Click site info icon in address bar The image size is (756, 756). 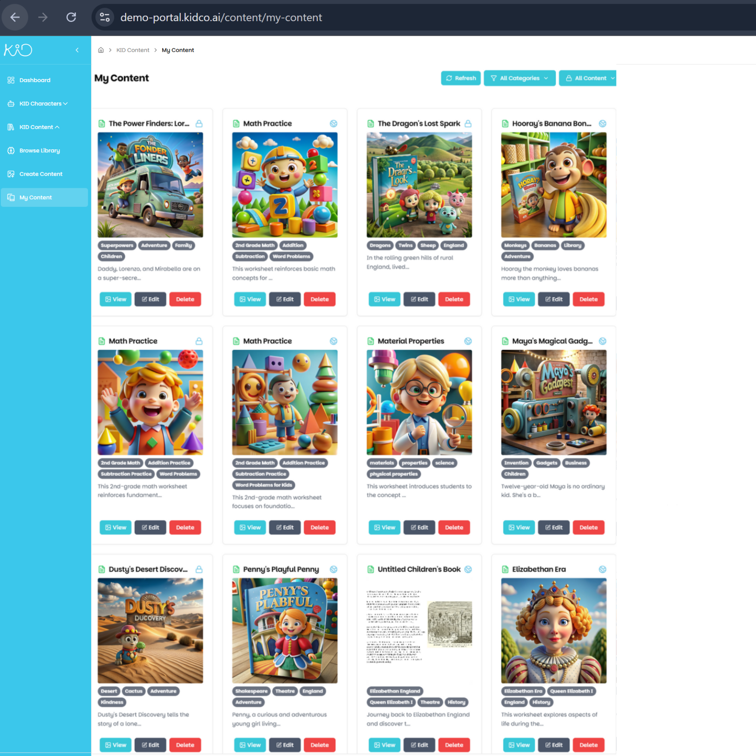105,17
